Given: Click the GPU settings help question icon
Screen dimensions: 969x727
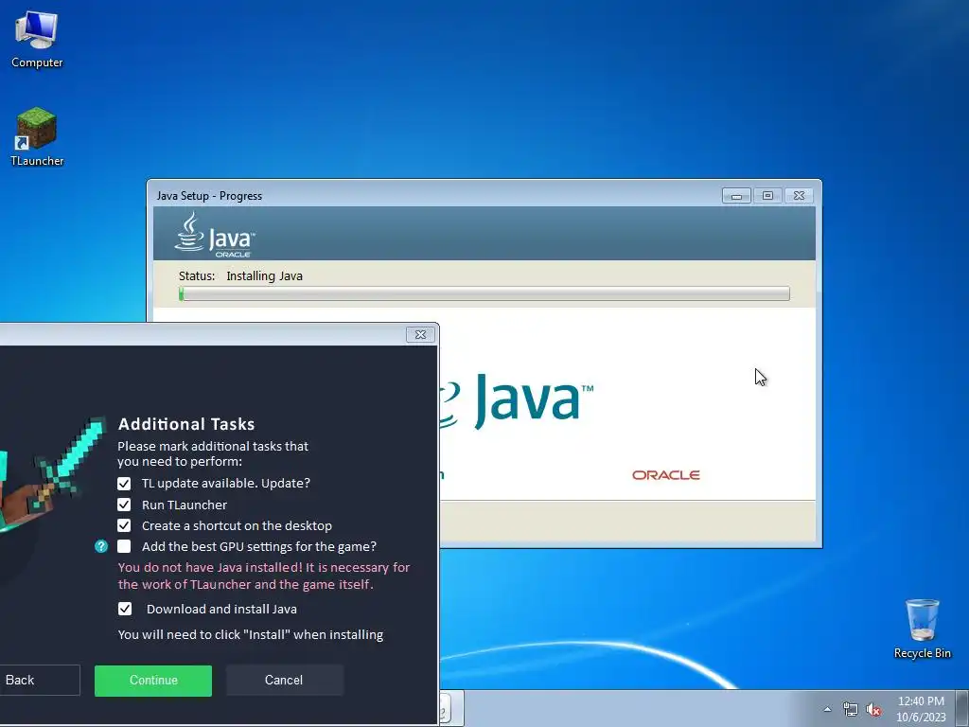Looking at the screenshot, I should (x=101, y=546).
